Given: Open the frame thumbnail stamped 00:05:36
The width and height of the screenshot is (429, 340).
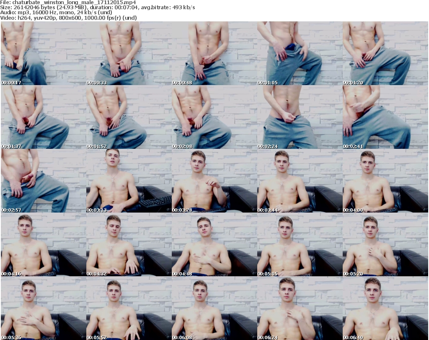Looking at the screenshot, I should (x=43, y=309).
